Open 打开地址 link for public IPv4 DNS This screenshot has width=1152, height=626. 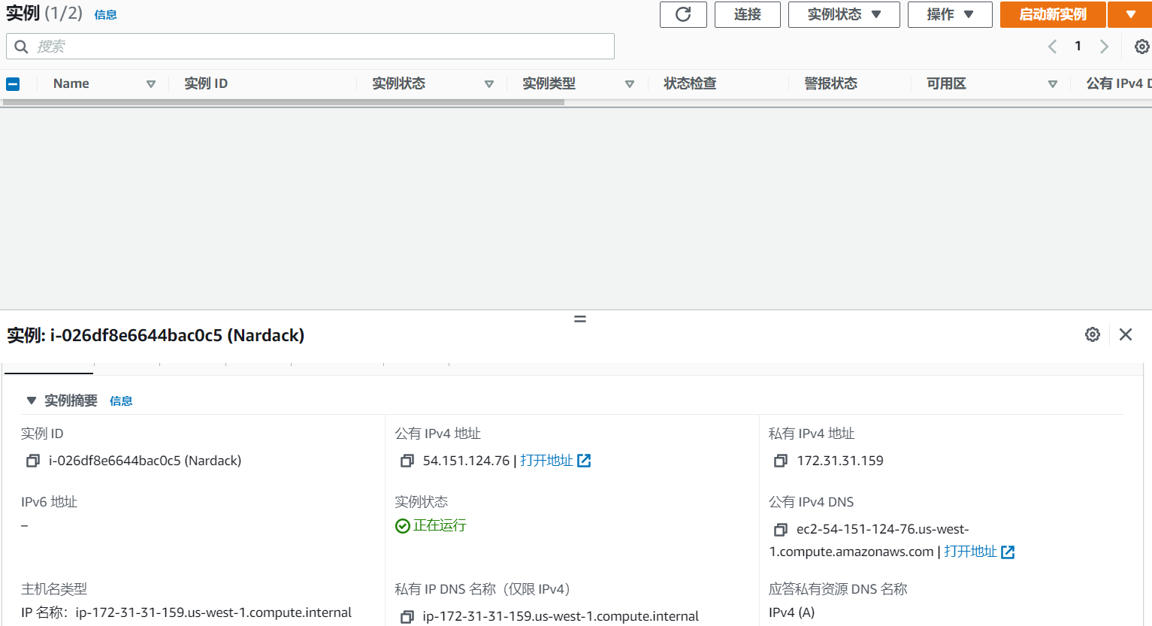click(979, 552)
